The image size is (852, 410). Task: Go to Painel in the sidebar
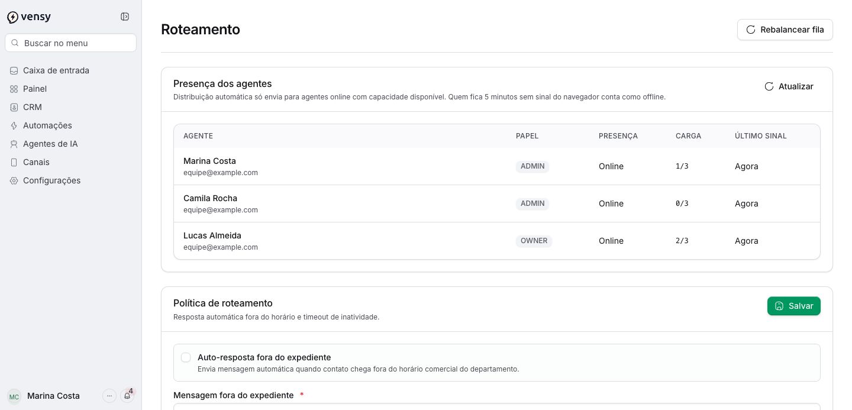click(x=71, y=89)
